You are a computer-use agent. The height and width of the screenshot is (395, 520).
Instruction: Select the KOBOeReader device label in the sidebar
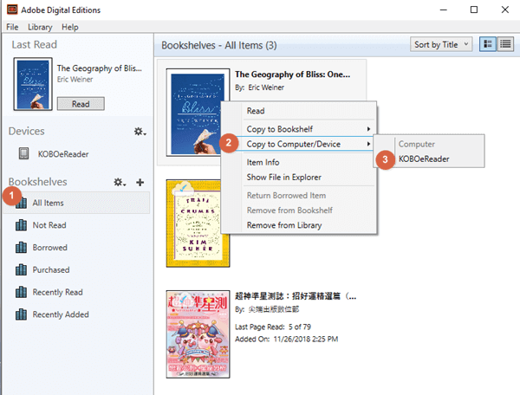click(63, 154)
